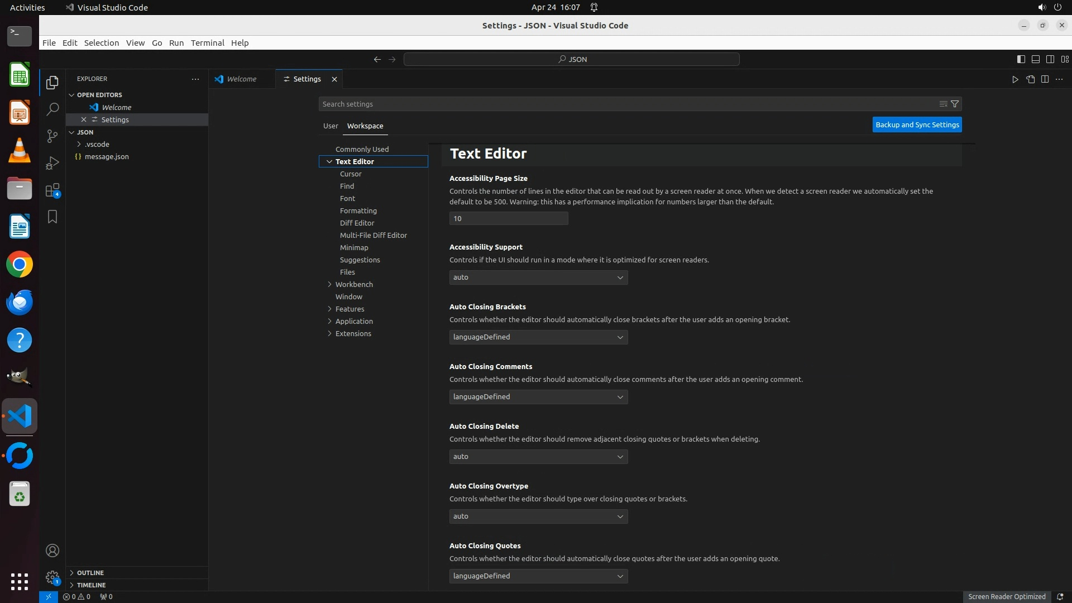The height and width of the screenshot is (603, 1072).
Task: Toggle Primary Side Bar layout icon
Action: 1021,59
